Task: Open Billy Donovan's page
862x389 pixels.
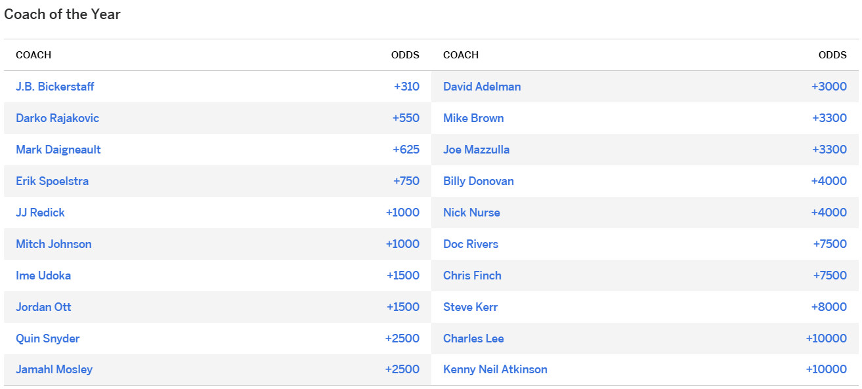Action: coord(479,181)
